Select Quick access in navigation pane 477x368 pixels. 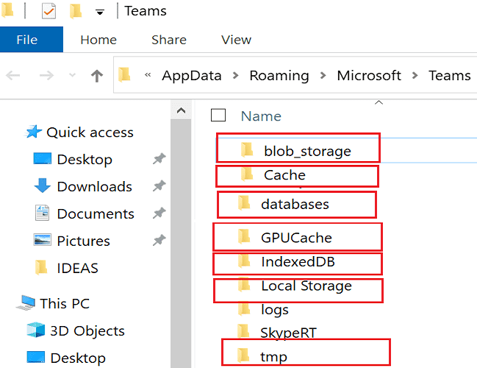pos(90,132)
